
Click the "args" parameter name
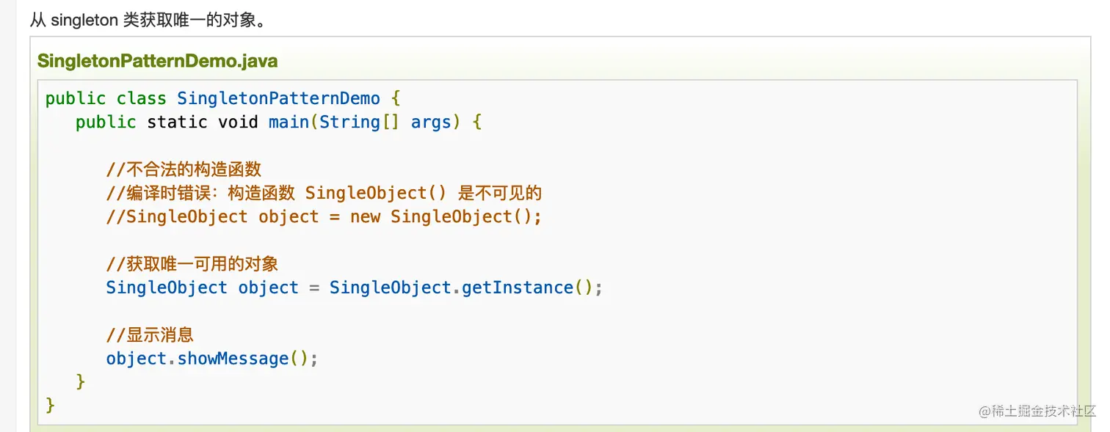[x=430, y=122]
